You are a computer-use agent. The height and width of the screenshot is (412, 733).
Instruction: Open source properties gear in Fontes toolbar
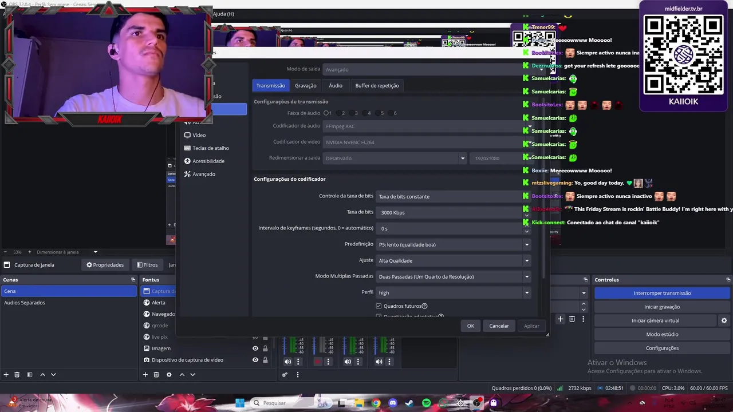(x=169, y=375)
